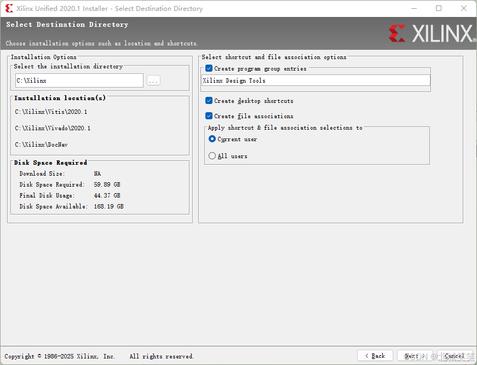Image resolution: width=477 pixels, height=365 pixels.
Task: Proceed with the Next button
Action: 415,356
